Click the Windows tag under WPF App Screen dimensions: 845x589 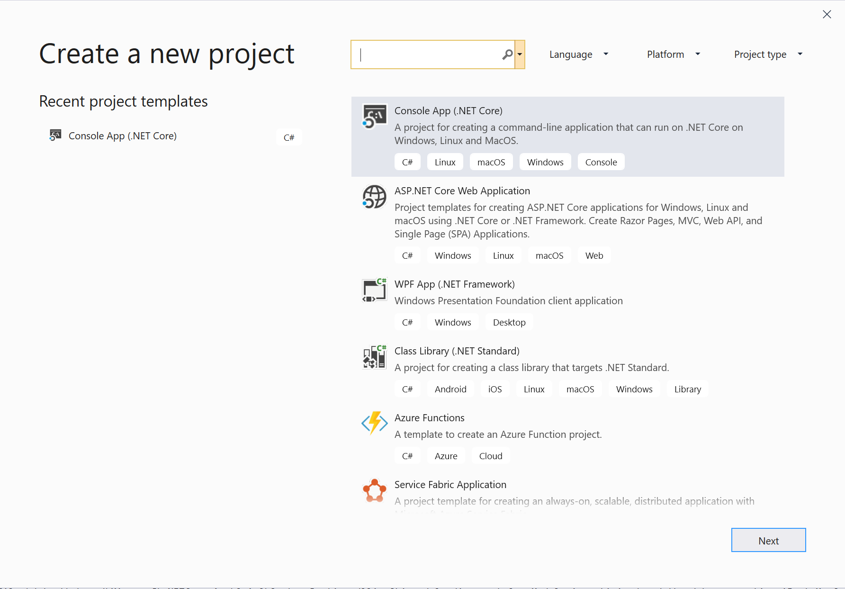(453, 322)
